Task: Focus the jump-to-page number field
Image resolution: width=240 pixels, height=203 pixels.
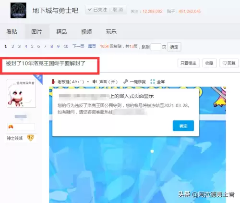Action: (x=156, y=47)
